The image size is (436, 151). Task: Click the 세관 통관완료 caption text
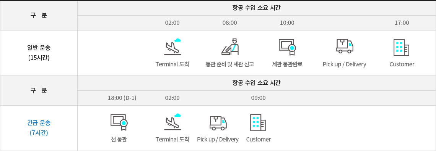pyautogui.click(x=287, y=64)
